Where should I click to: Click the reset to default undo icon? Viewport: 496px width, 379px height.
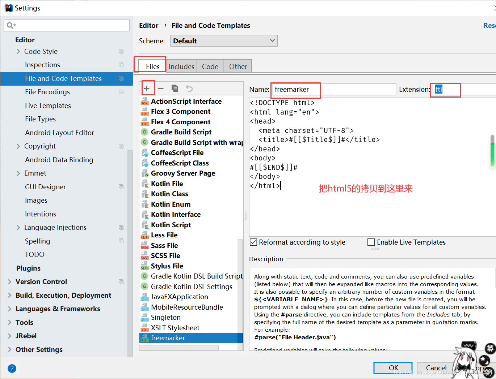[189, 88]
